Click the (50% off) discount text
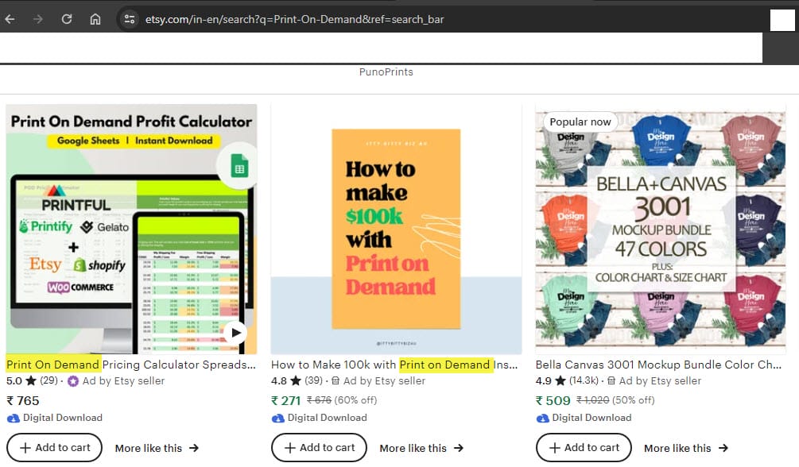The height and width of the screenshot is (467, 799). point(634,400)
